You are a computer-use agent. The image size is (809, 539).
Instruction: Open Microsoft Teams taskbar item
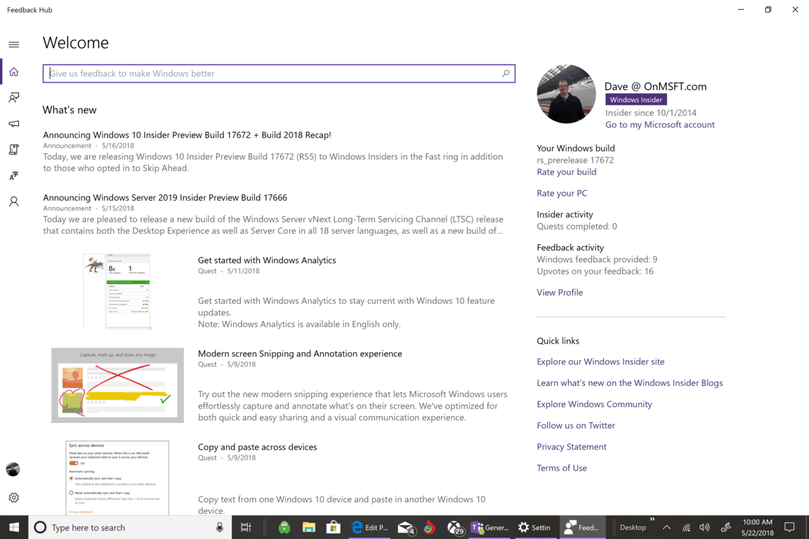pyautogui.click(x=489, y=527)
